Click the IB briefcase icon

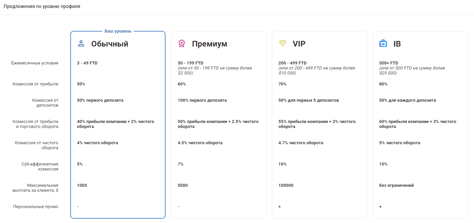[x=383, y=44]
